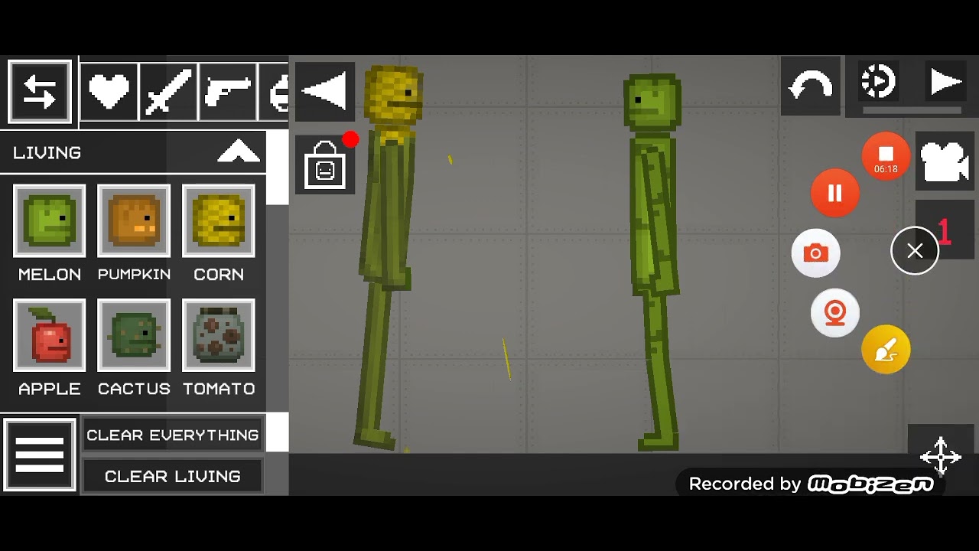Tap the corn-headed ragdoll

[389, 256]
